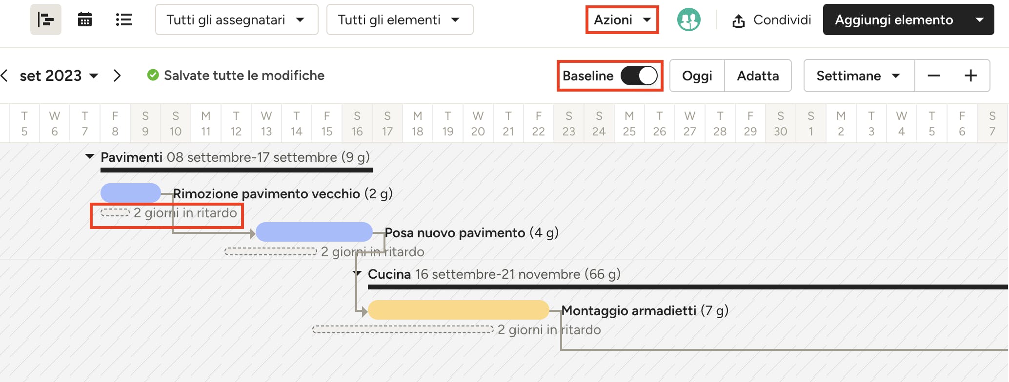Viewport: 1009px width, 382px height.
Task: Go to next month arrow
Action: click(117, 76)
